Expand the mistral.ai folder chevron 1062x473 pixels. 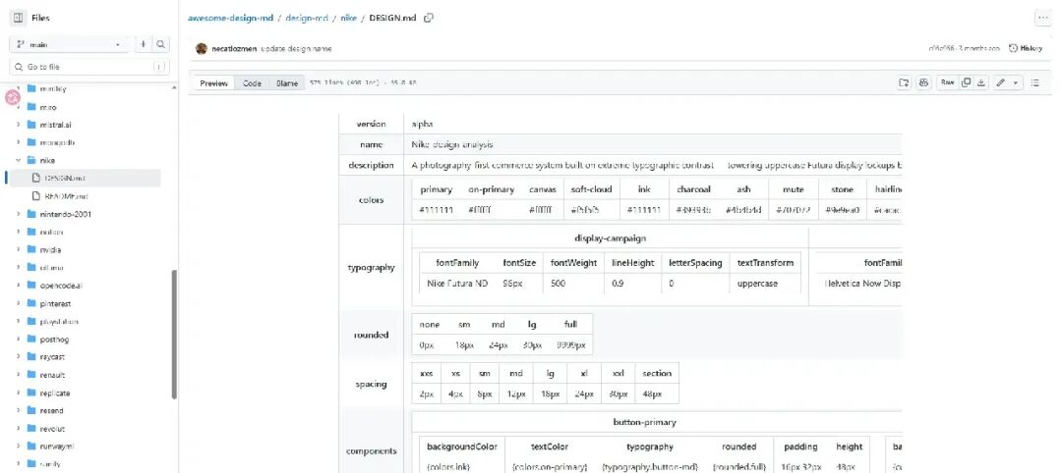pyautogui.click(x=19, y=125)
